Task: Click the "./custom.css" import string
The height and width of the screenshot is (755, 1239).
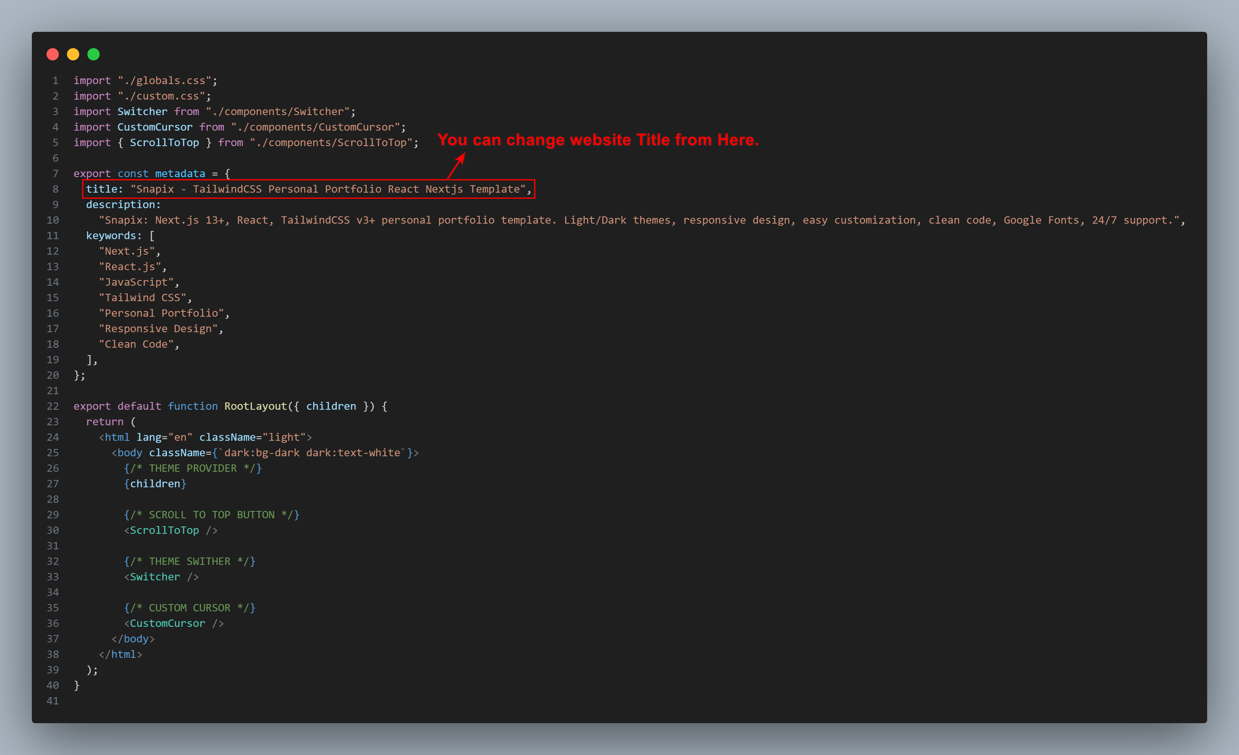Action: [x=161, y=96]
